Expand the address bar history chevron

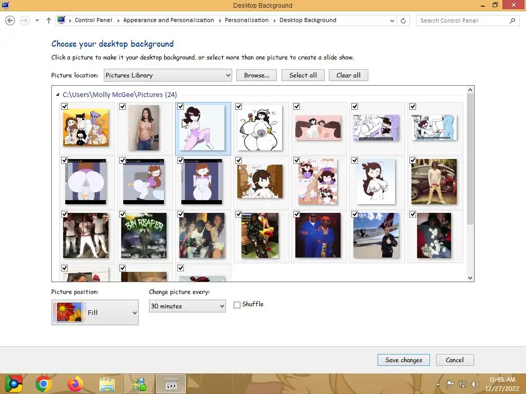(392, 21)
